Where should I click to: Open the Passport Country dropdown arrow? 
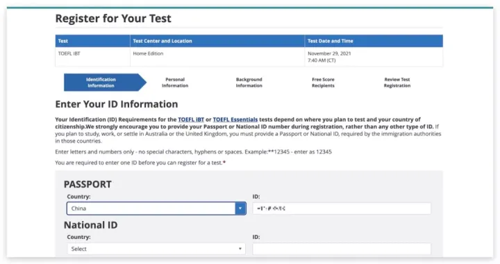tap(240, 209)
